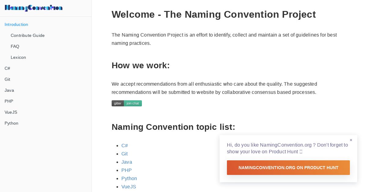Go to the Java sidebar section

(x=9, y=90)
